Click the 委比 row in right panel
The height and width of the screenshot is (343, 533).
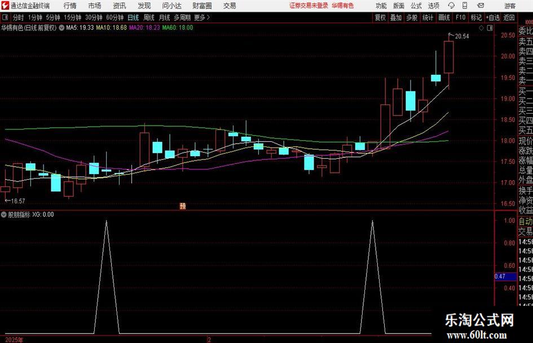click(x=526, y=31)
